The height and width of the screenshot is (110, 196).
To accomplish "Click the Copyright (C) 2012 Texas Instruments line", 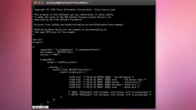I will click(74, 9).
